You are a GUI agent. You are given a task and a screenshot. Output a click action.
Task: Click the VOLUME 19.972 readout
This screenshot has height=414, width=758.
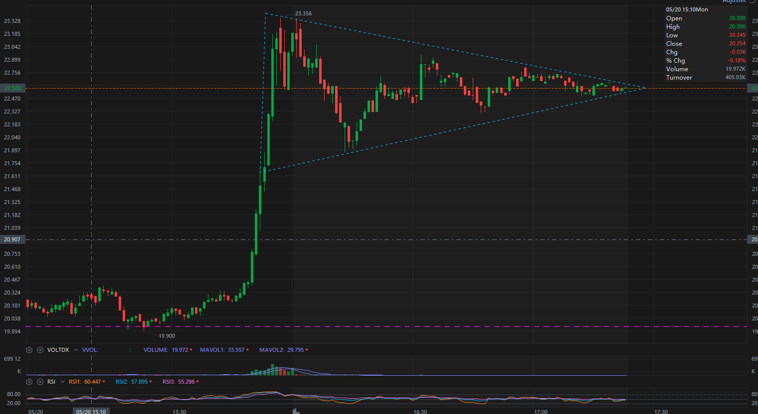click(166, 350)
